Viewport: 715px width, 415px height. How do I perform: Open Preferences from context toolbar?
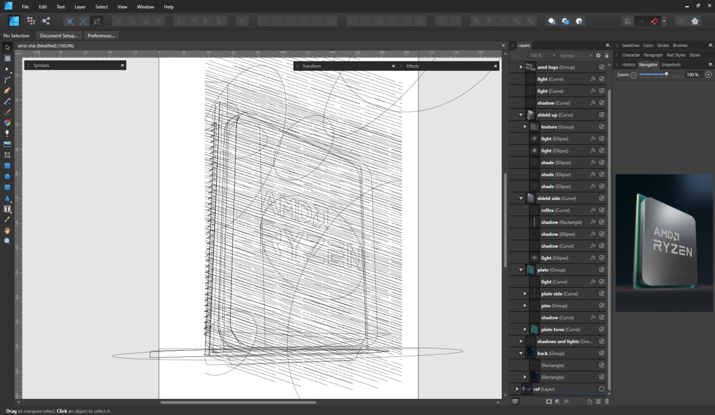(x=101, y=35)
